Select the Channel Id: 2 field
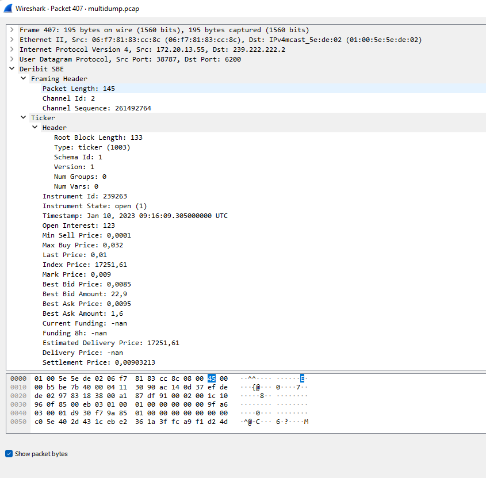Image resolution: width=486 pixels, height=478 pixels. click(x=68, y=98)
